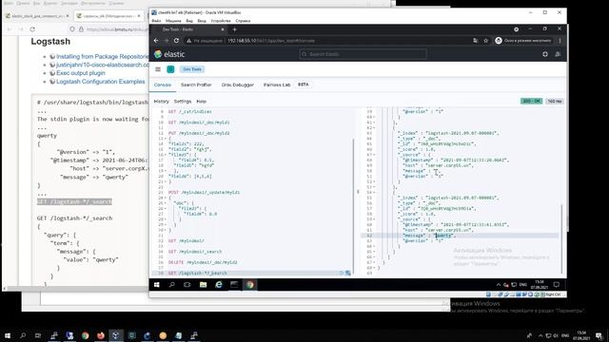609x342 pixels.
Task: Click the Dev Tools breadcrumb badge
Action: pos(192,69)
